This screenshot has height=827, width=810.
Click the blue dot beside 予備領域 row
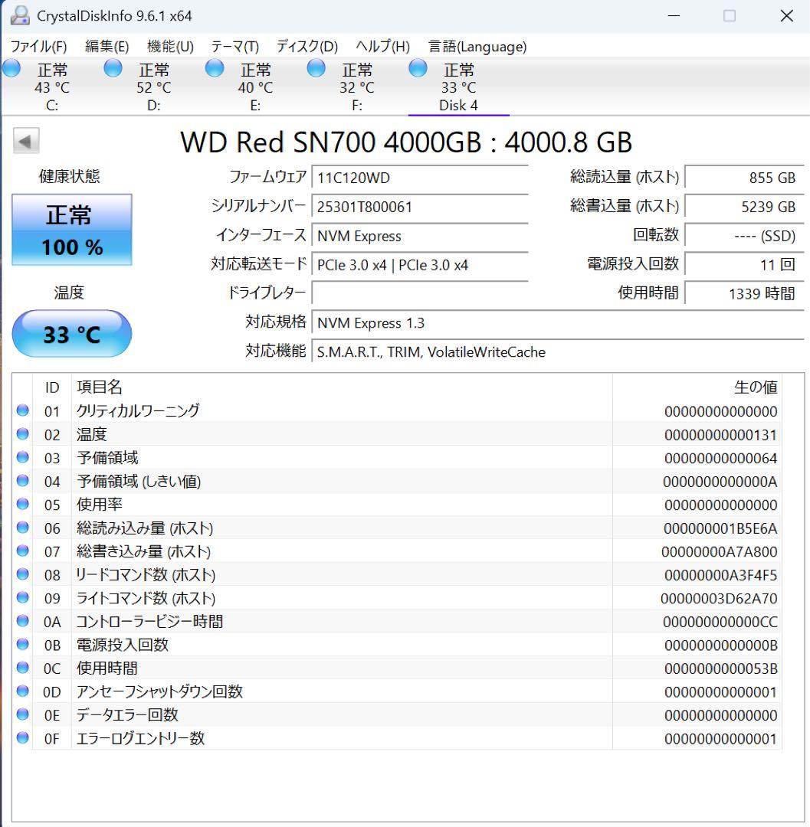point(22,457)
